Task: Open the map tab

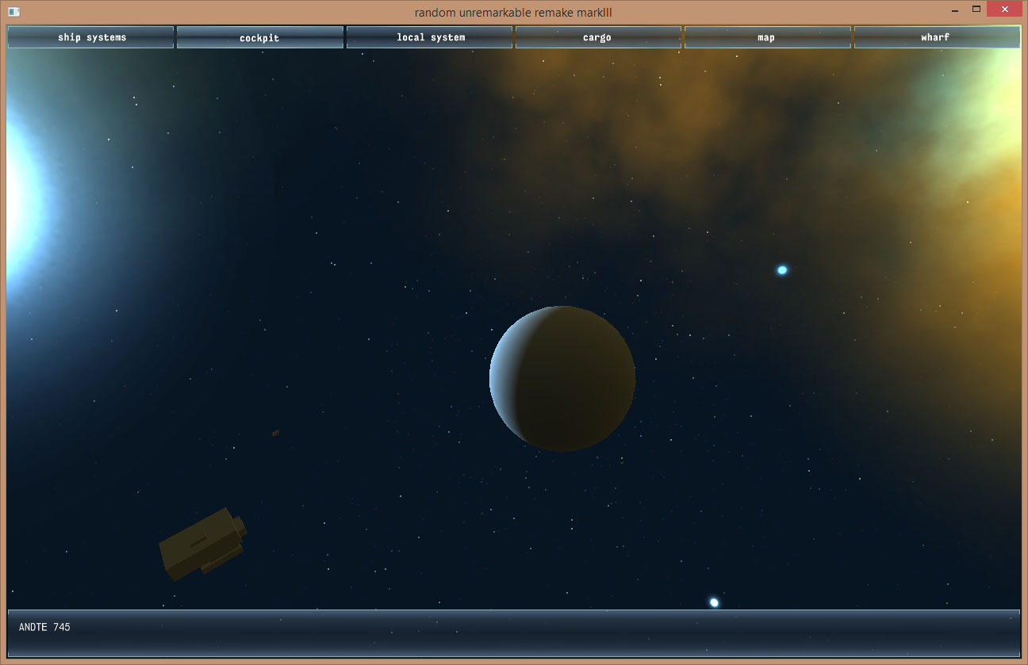Action: coord(767,37)
